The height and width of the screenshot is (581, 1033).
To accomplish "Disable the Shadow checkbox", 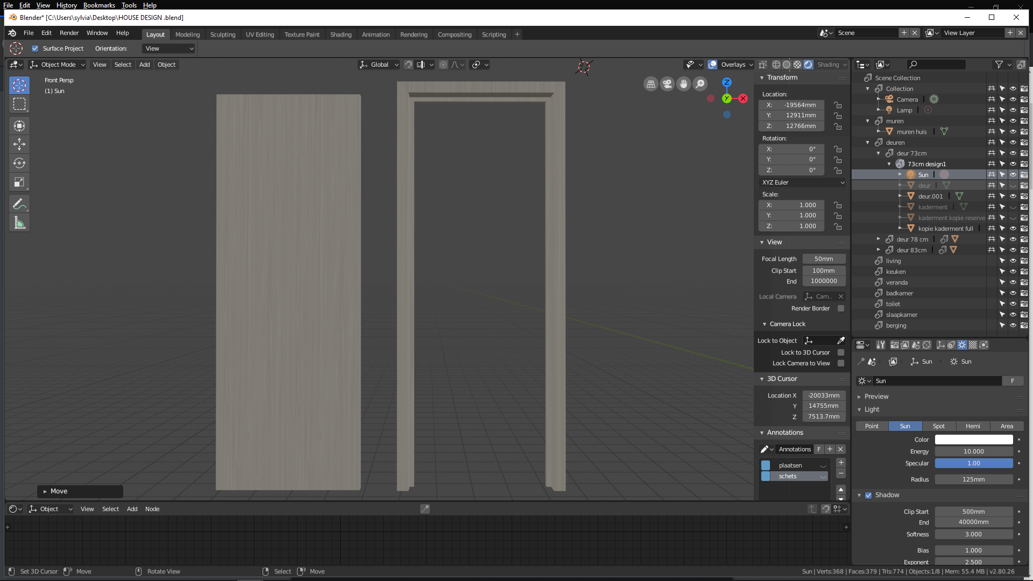I will pos(868,495).
